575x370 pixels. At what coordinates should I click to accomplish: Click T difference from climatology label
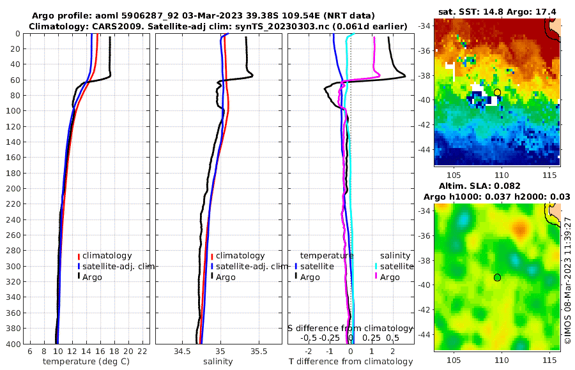351,362
